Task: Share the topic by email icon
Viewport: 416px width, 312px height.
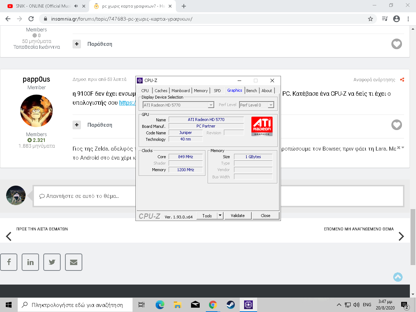Action: 74,262
